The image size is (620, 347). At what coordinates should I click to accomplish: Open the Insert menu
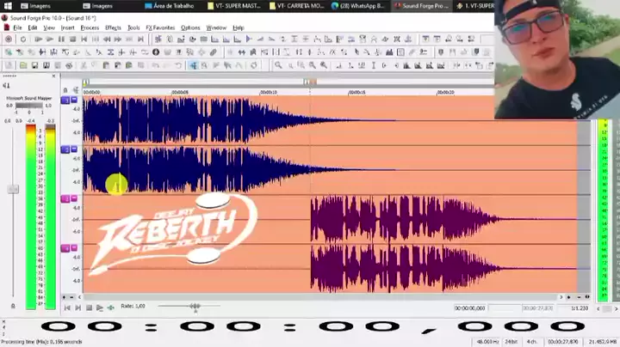[68, 28]
